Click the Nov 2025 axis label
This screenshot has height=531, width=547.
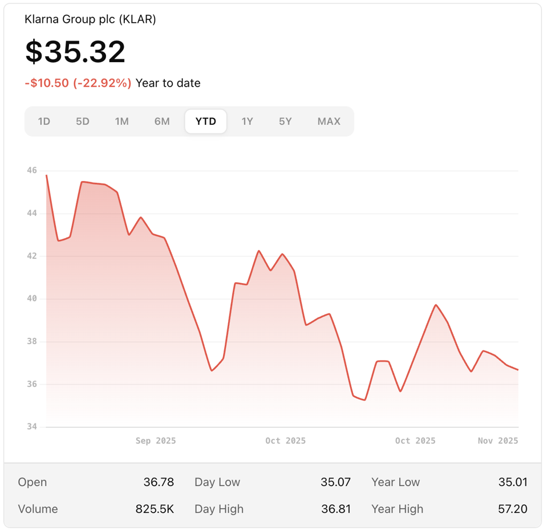pyautogui.click(x=497, y=440)
